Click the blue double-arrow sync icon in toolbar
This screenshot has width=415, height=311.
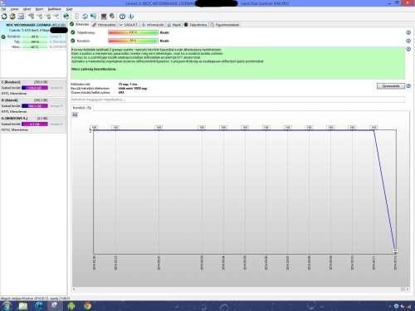85,17
